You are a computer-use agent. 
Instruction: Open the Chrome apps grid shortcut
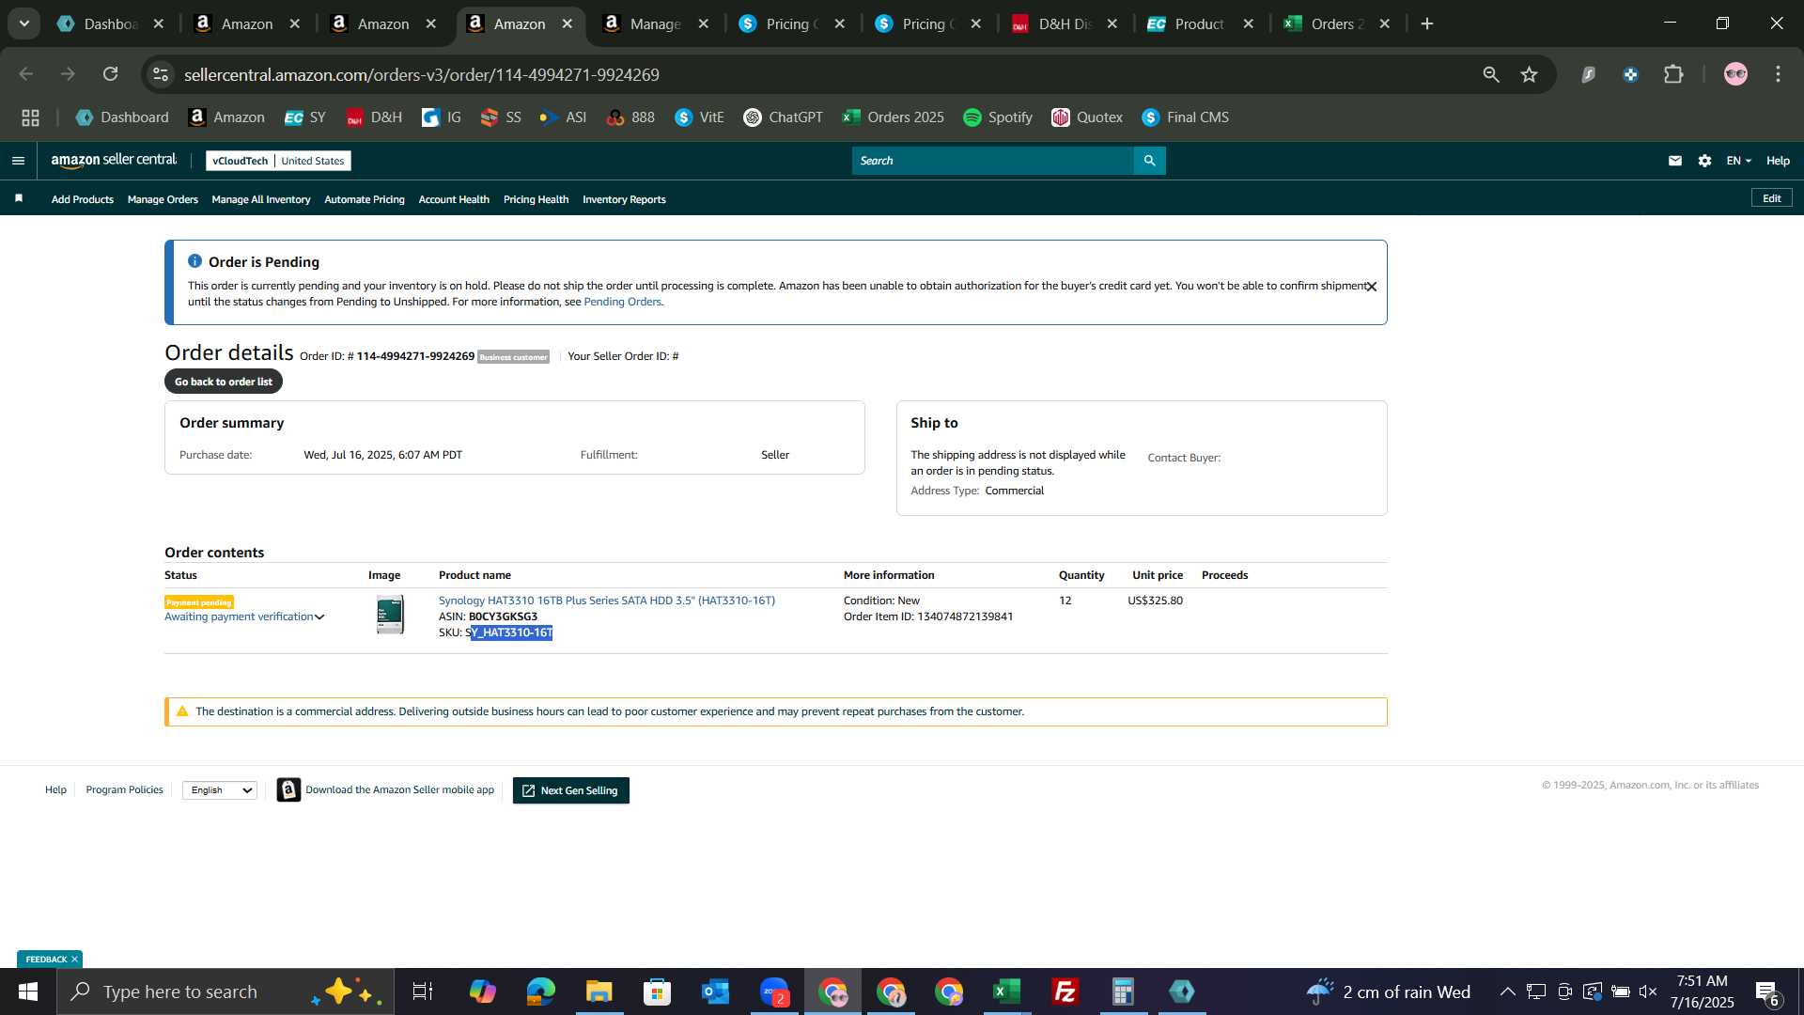(x=30, y=117)
